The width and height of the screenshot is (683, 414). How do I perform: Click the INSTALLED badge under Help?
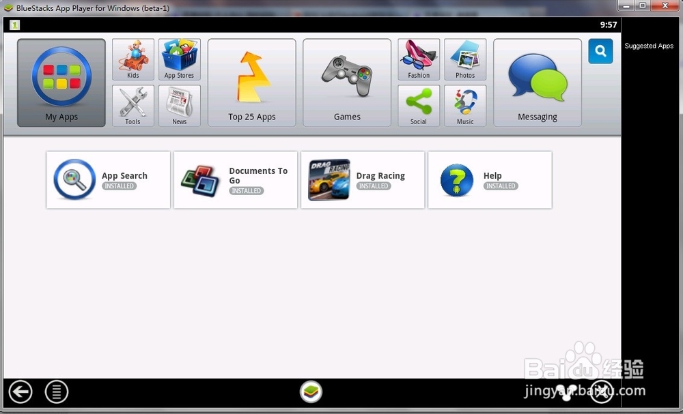501,186
